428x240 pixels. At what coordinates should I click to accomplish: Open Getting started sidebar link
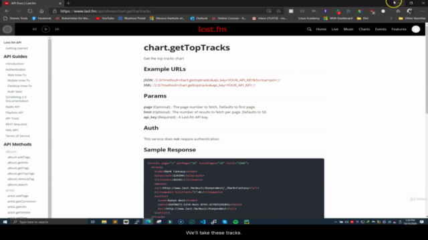click(17, 48)
